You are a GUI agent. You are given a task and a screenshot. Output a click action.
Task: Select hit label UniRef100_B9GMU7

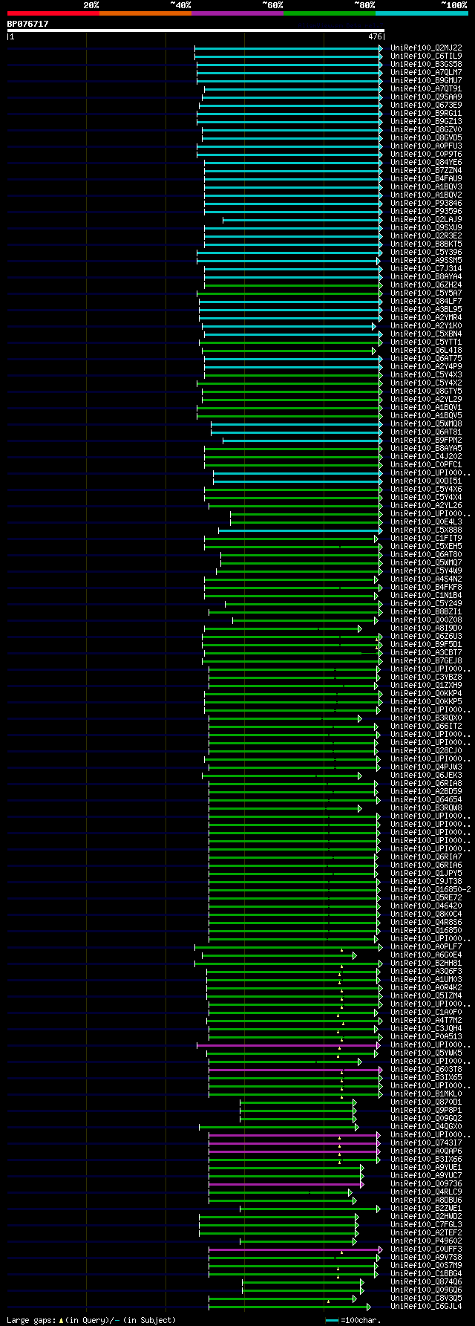pos(426,80)
